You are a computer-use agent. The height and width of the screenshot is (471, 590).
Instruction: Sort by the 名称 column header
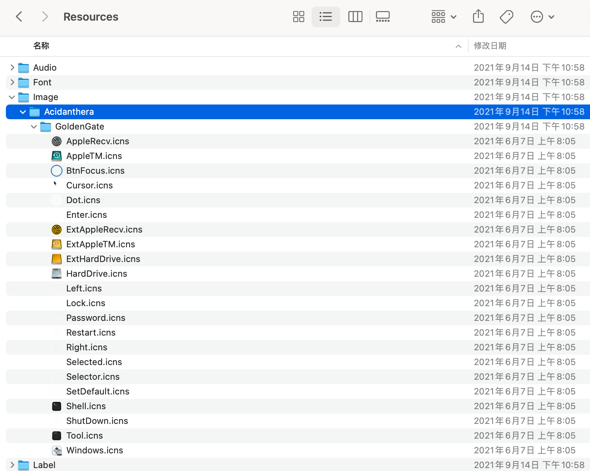pos(41,46)
